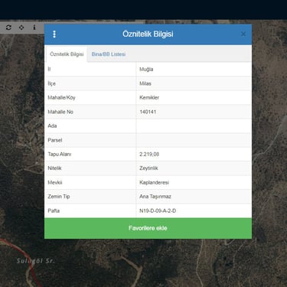
Task: Click the pan/move crosshair icon
Action: [x=21, y=28]
